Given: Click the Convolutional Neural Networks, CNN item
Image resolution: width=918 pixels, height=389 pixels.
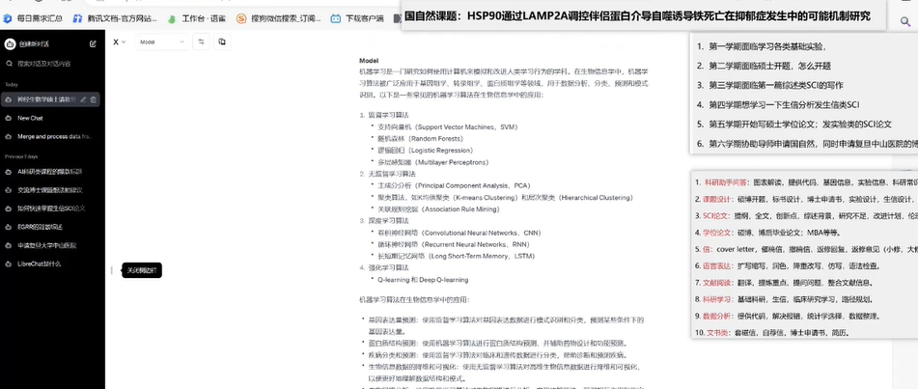Looking at the screenshot, I should pos(459,233).
